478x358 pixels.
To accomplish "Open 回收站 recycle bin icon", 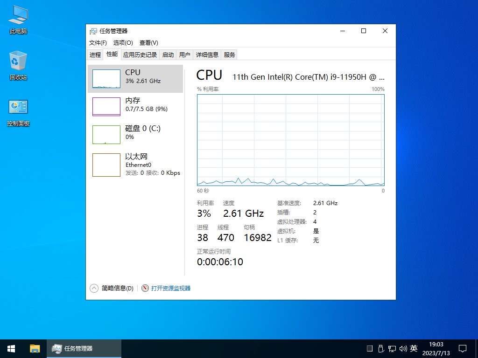I will pyautogui.click(x=18, y=65).
